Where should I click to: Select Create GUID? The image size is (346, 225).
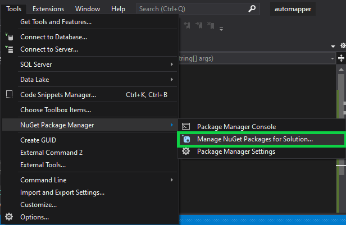pos(90,140)
